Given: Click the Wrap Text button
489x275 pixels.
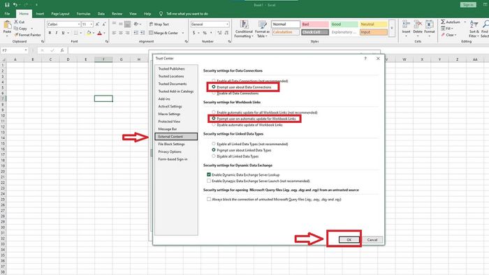Looking at the screenshot, I should pyautogui.click(x=159, y=24).
